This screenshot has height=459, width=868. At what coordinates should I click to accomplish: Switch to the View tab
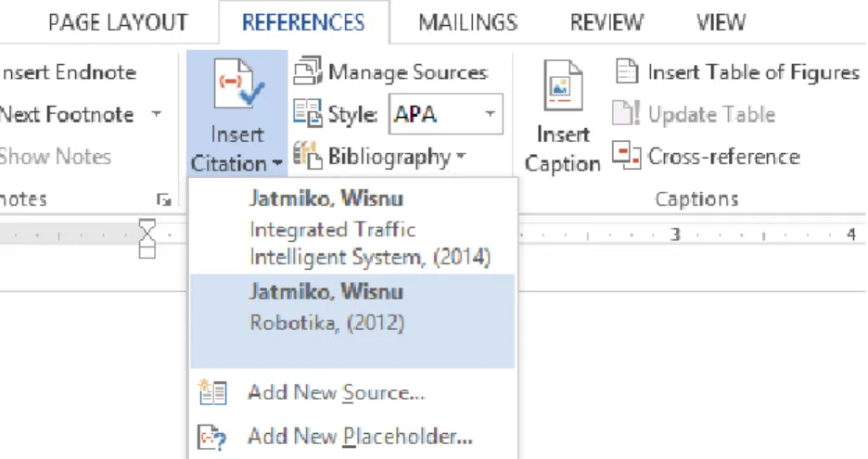[721, 22]
